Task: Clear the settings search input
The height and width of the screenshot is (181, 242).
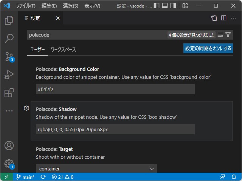Action: (x=220, y=35)
